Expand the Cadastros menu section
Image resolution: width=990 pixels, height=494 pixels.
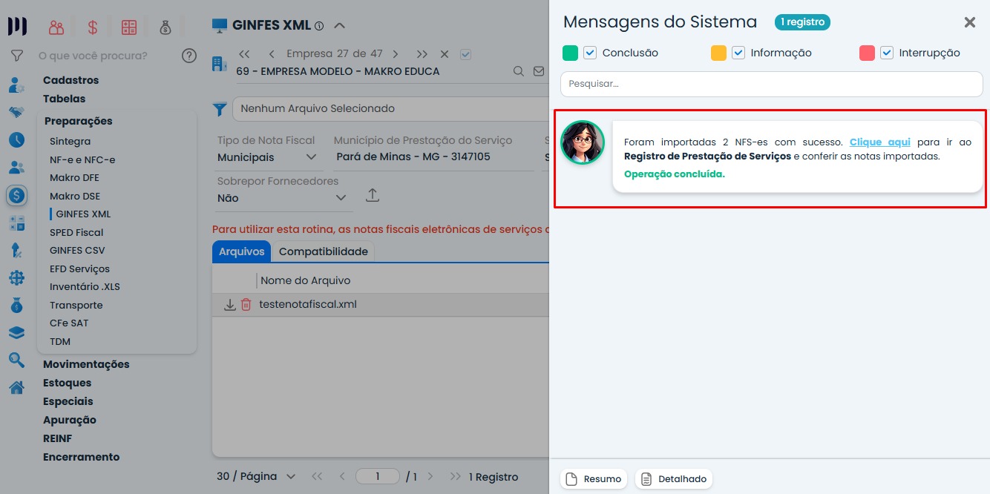point(71,80)
